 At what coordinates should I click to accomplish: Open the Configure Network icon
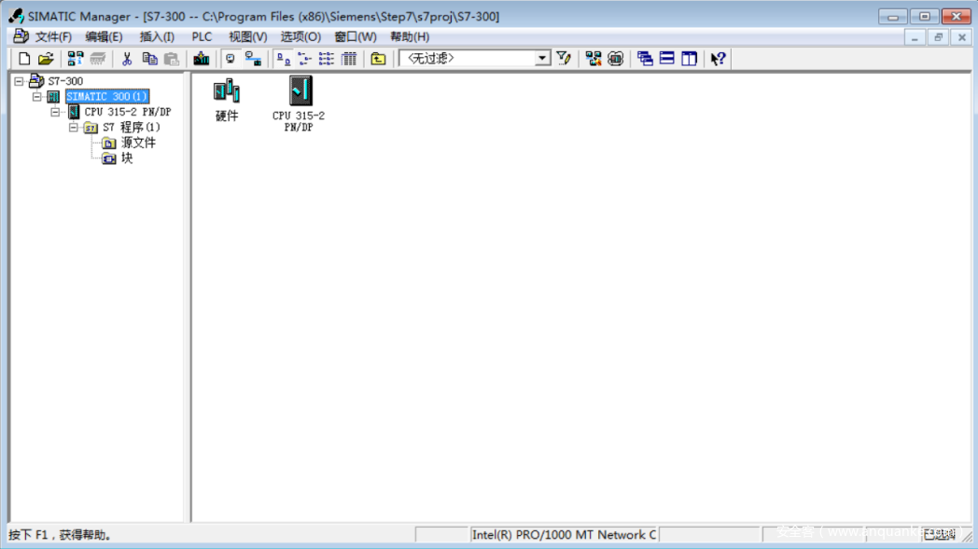(594, 59)
